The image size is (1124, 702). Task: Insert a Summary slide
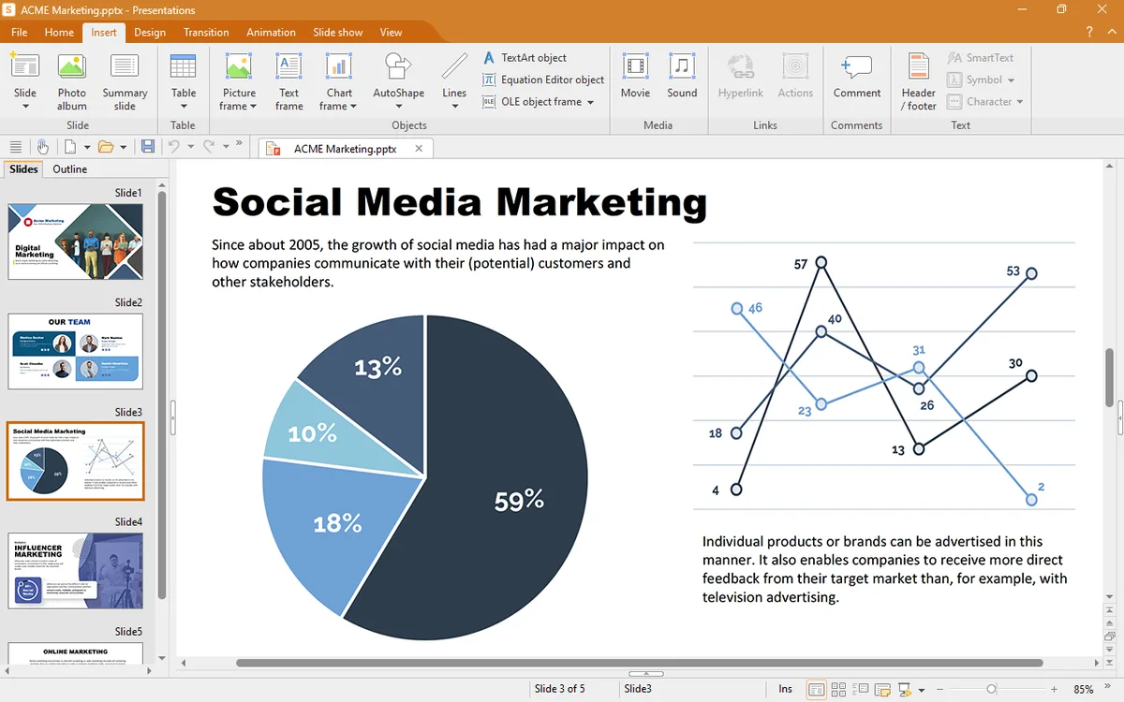click(x=125, y=82)
